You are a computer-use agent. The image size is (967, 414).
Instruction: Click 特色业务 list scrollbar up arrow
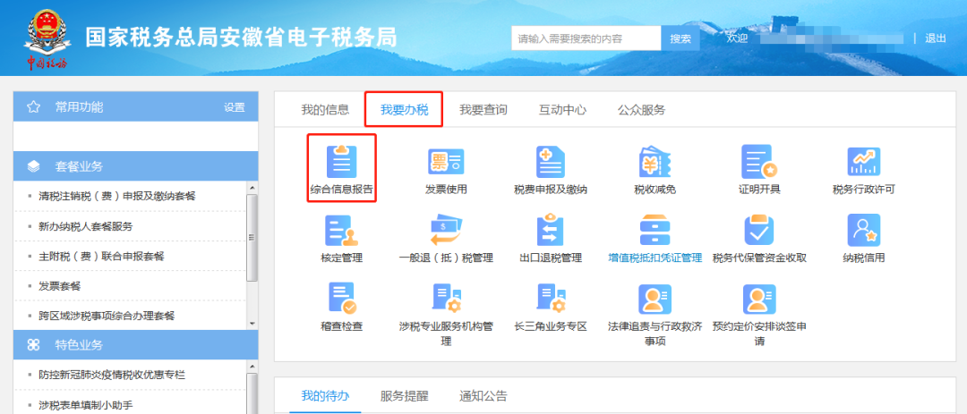[x=252, y=366]
